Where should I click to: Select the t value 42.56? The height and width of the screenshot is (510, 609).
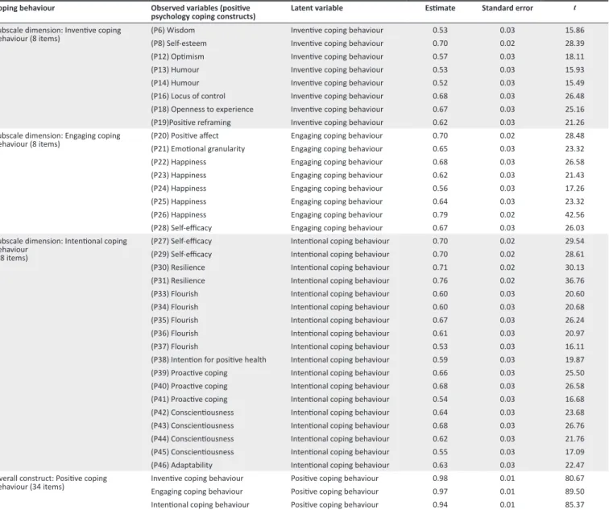coord(574,215)
